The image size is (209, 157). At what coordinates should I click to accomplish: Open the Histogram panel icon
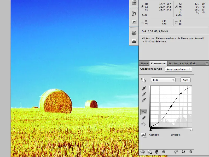(134, 41)
